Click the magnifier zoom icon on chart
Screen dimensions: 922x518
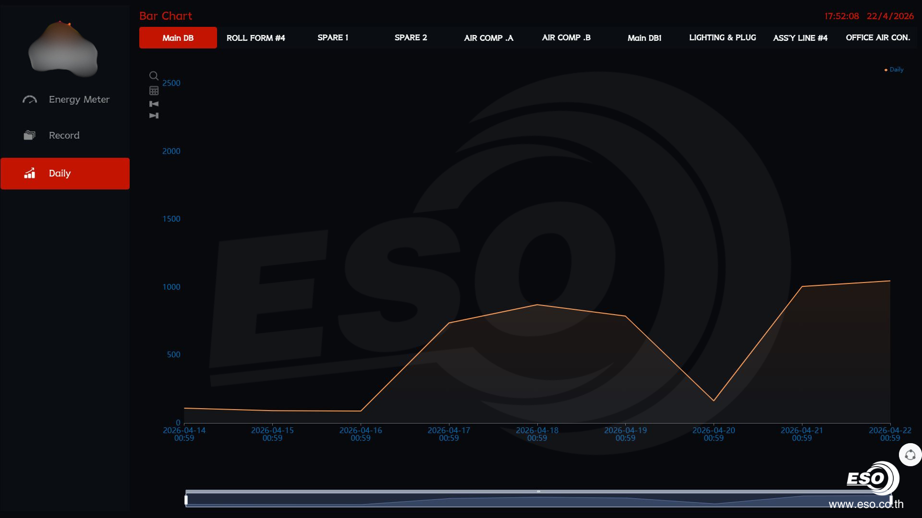[154, 76]
